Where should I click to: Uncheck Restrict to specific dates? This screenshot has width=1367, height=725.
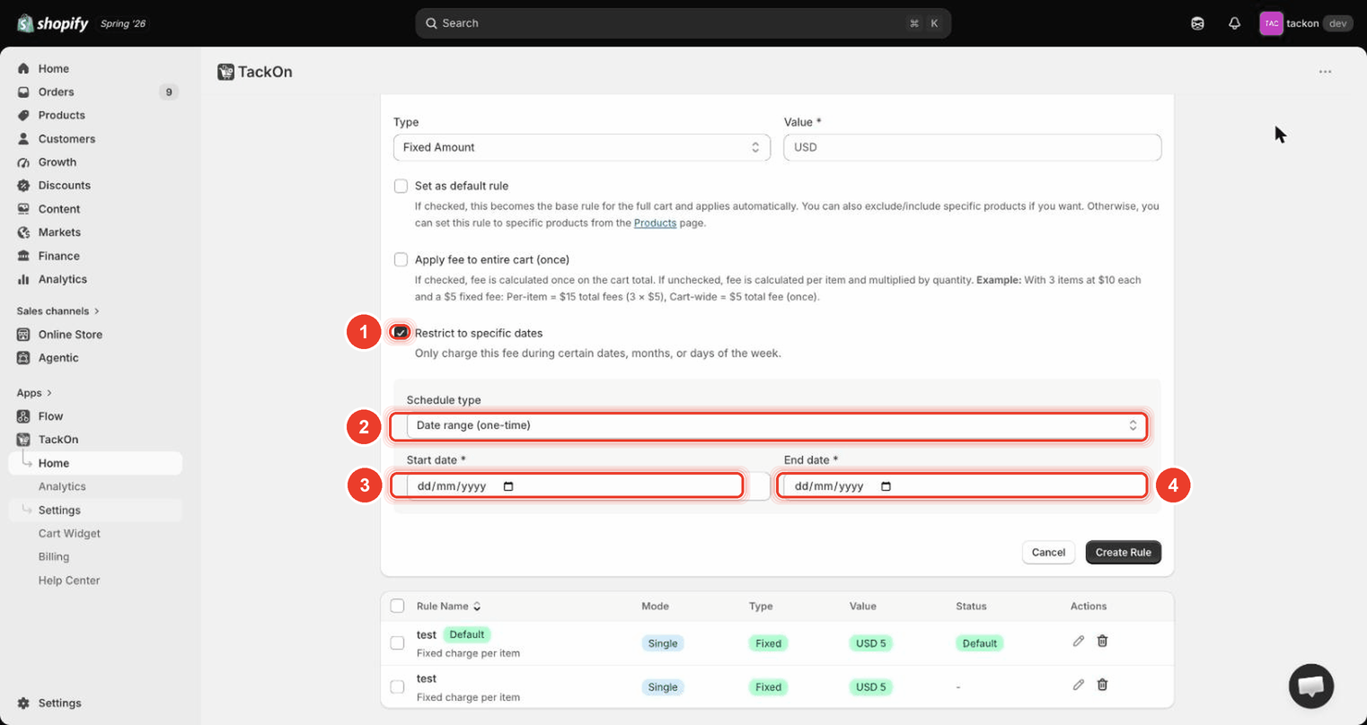click(401, 333)
